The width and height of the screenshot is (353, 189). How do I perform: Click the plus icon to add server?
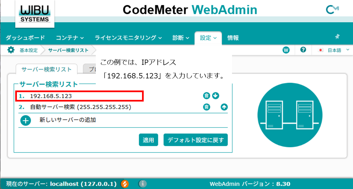click(26, 121)
